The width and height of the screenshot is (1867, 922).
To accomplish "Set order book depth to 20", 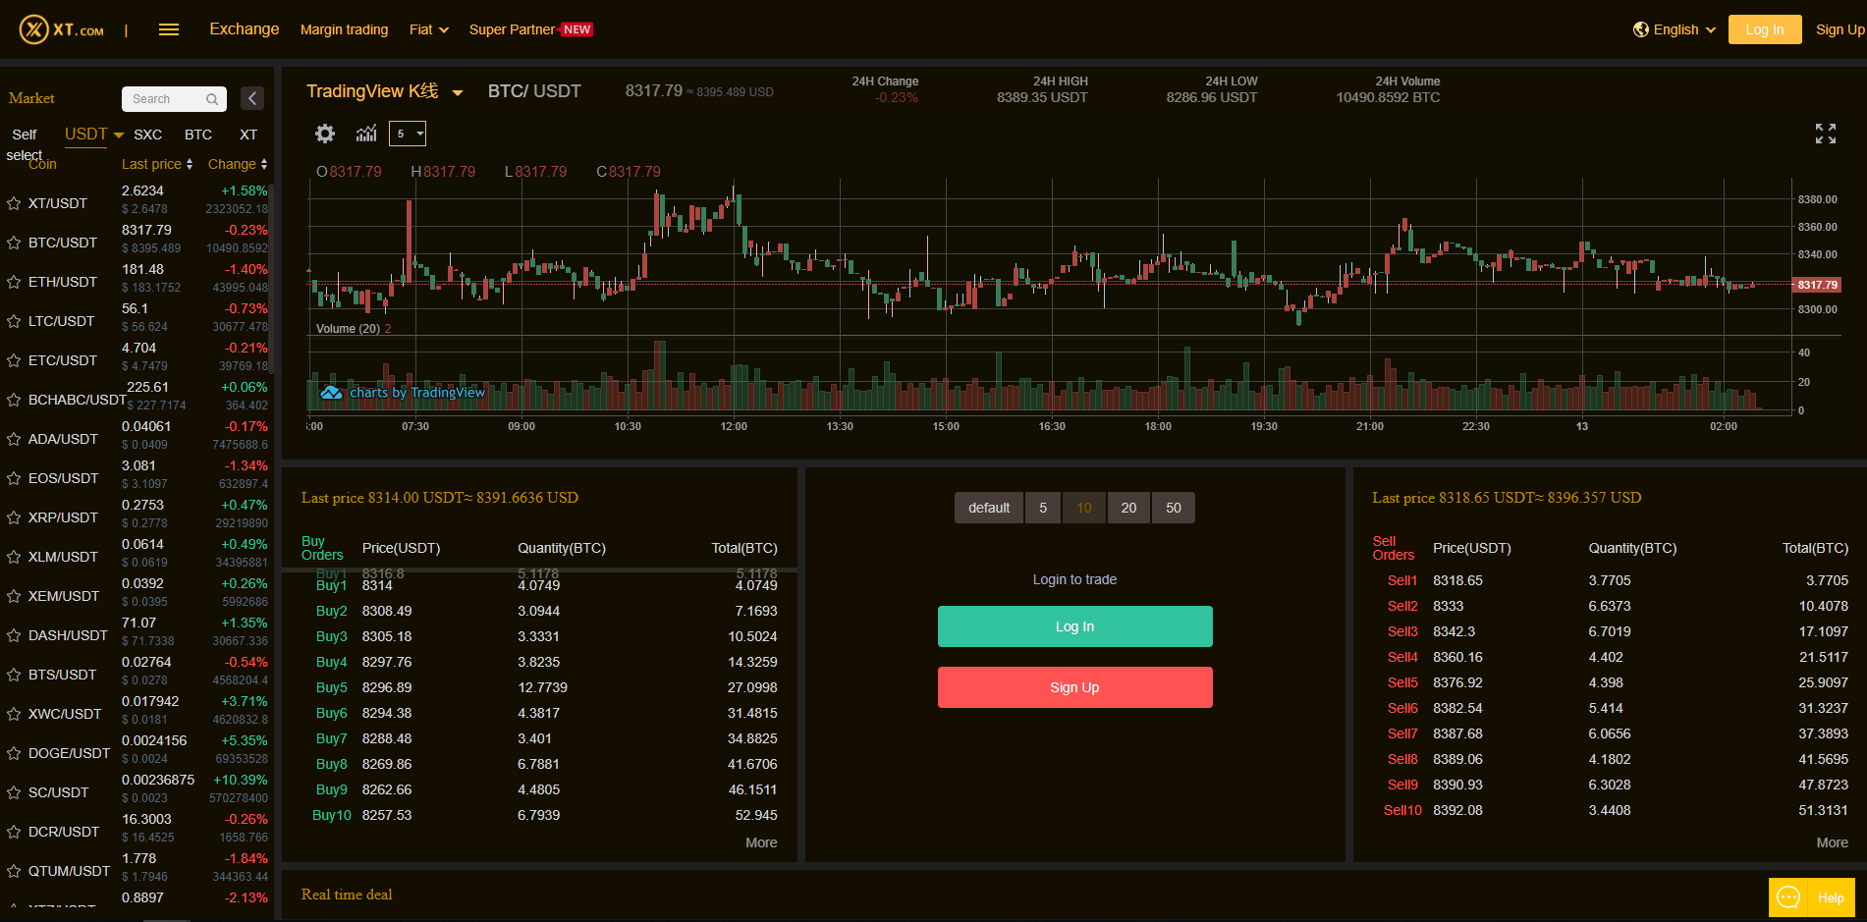I will click(x=1128, y=508).
